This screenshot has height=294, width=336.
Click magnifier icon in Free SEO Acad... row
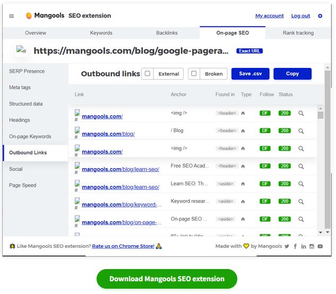301,166
